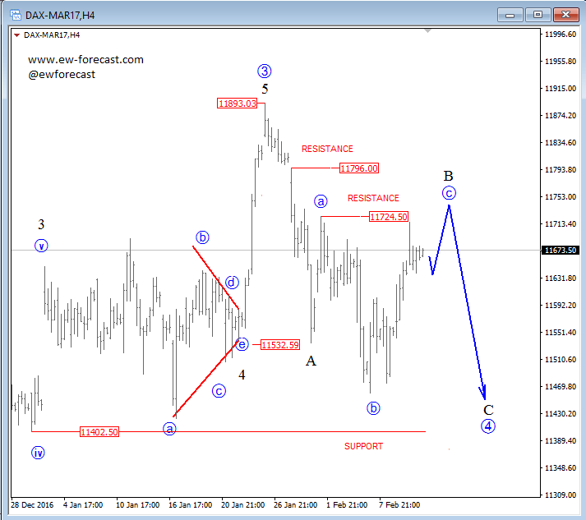The height and width of the screenshot is (520, 586).
Task: Click the @ewforecast handle text
Action: 62,74
